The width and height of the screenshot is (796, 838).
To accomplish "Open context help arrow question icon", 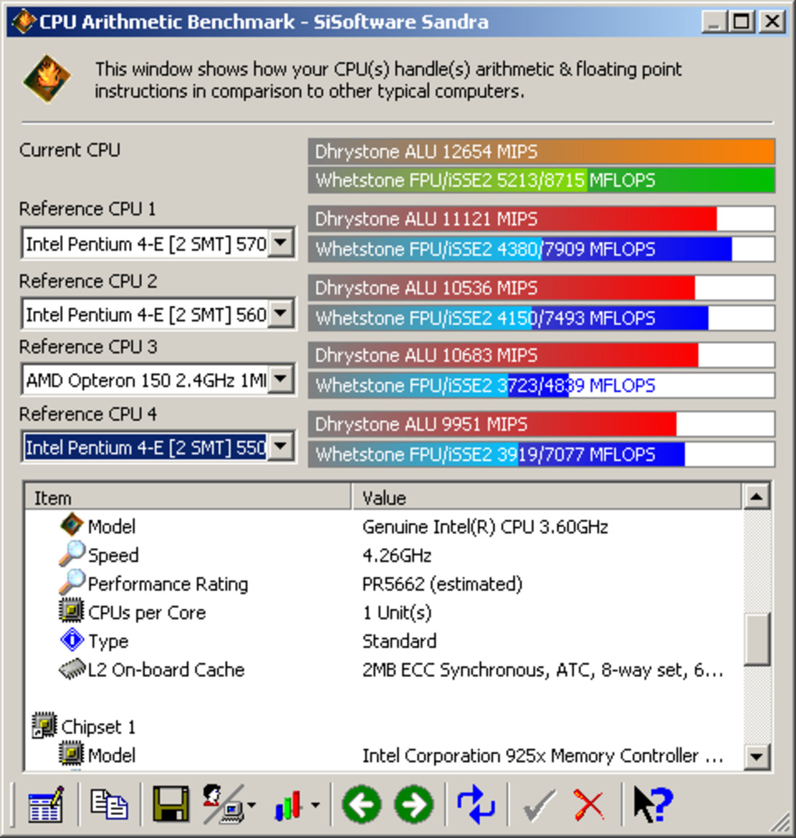I will click(x=652, y=804).
